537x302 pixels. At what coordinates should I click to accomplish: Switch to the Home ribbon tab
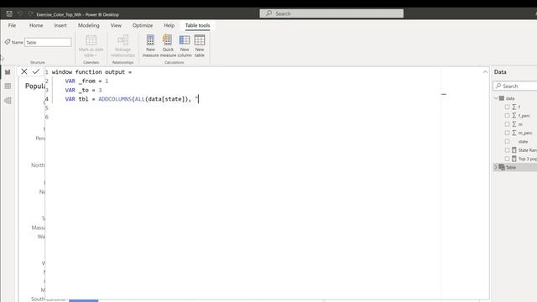tap(36, 25)
